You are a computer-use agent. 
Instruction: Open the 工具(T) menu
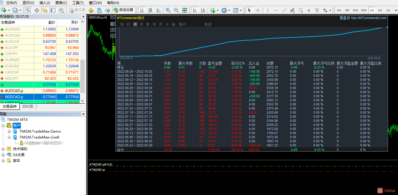pos(78,3)
